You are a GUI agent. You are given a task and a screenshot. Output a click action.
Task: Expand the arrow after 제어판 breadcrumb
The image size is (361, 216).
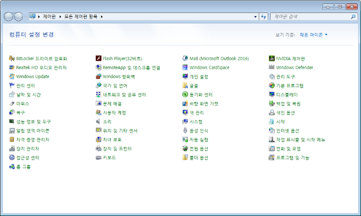click(x=60, y=16)
